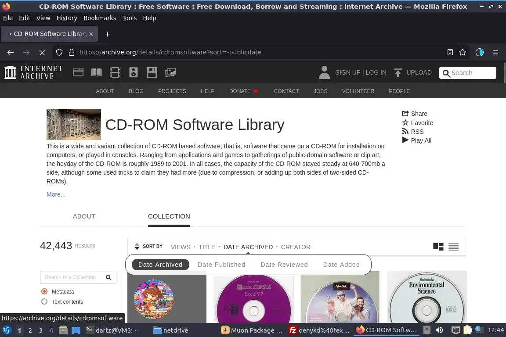506x337 pixels.
Task: Select the Text contents radio button
Action: (x=44, y=301)
